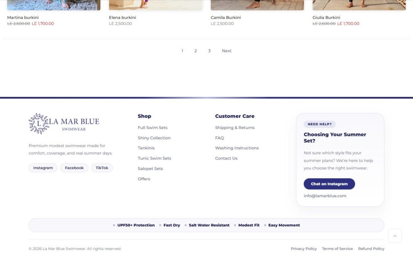Click the Camila Burkini price LE 2,500.00
This screenshot has height=258, width=413.
coord(222,24)
